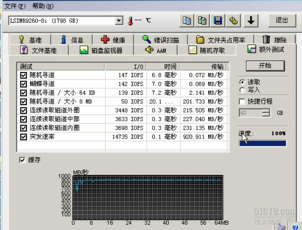This screenshot has width=302, height=230.
Task: Click the 3698 IOPS value
Action: click(129, 128)
